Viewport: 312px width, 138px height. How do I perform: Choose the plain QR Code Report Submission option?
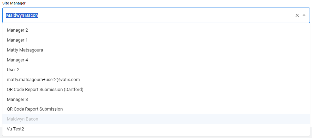[x=35, y=109]
